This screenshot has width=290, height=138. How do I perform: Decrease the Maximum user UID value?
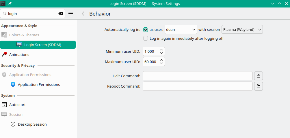161,63
